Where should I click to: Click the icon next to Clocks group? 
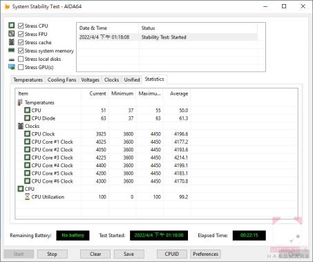coord(21,126)
